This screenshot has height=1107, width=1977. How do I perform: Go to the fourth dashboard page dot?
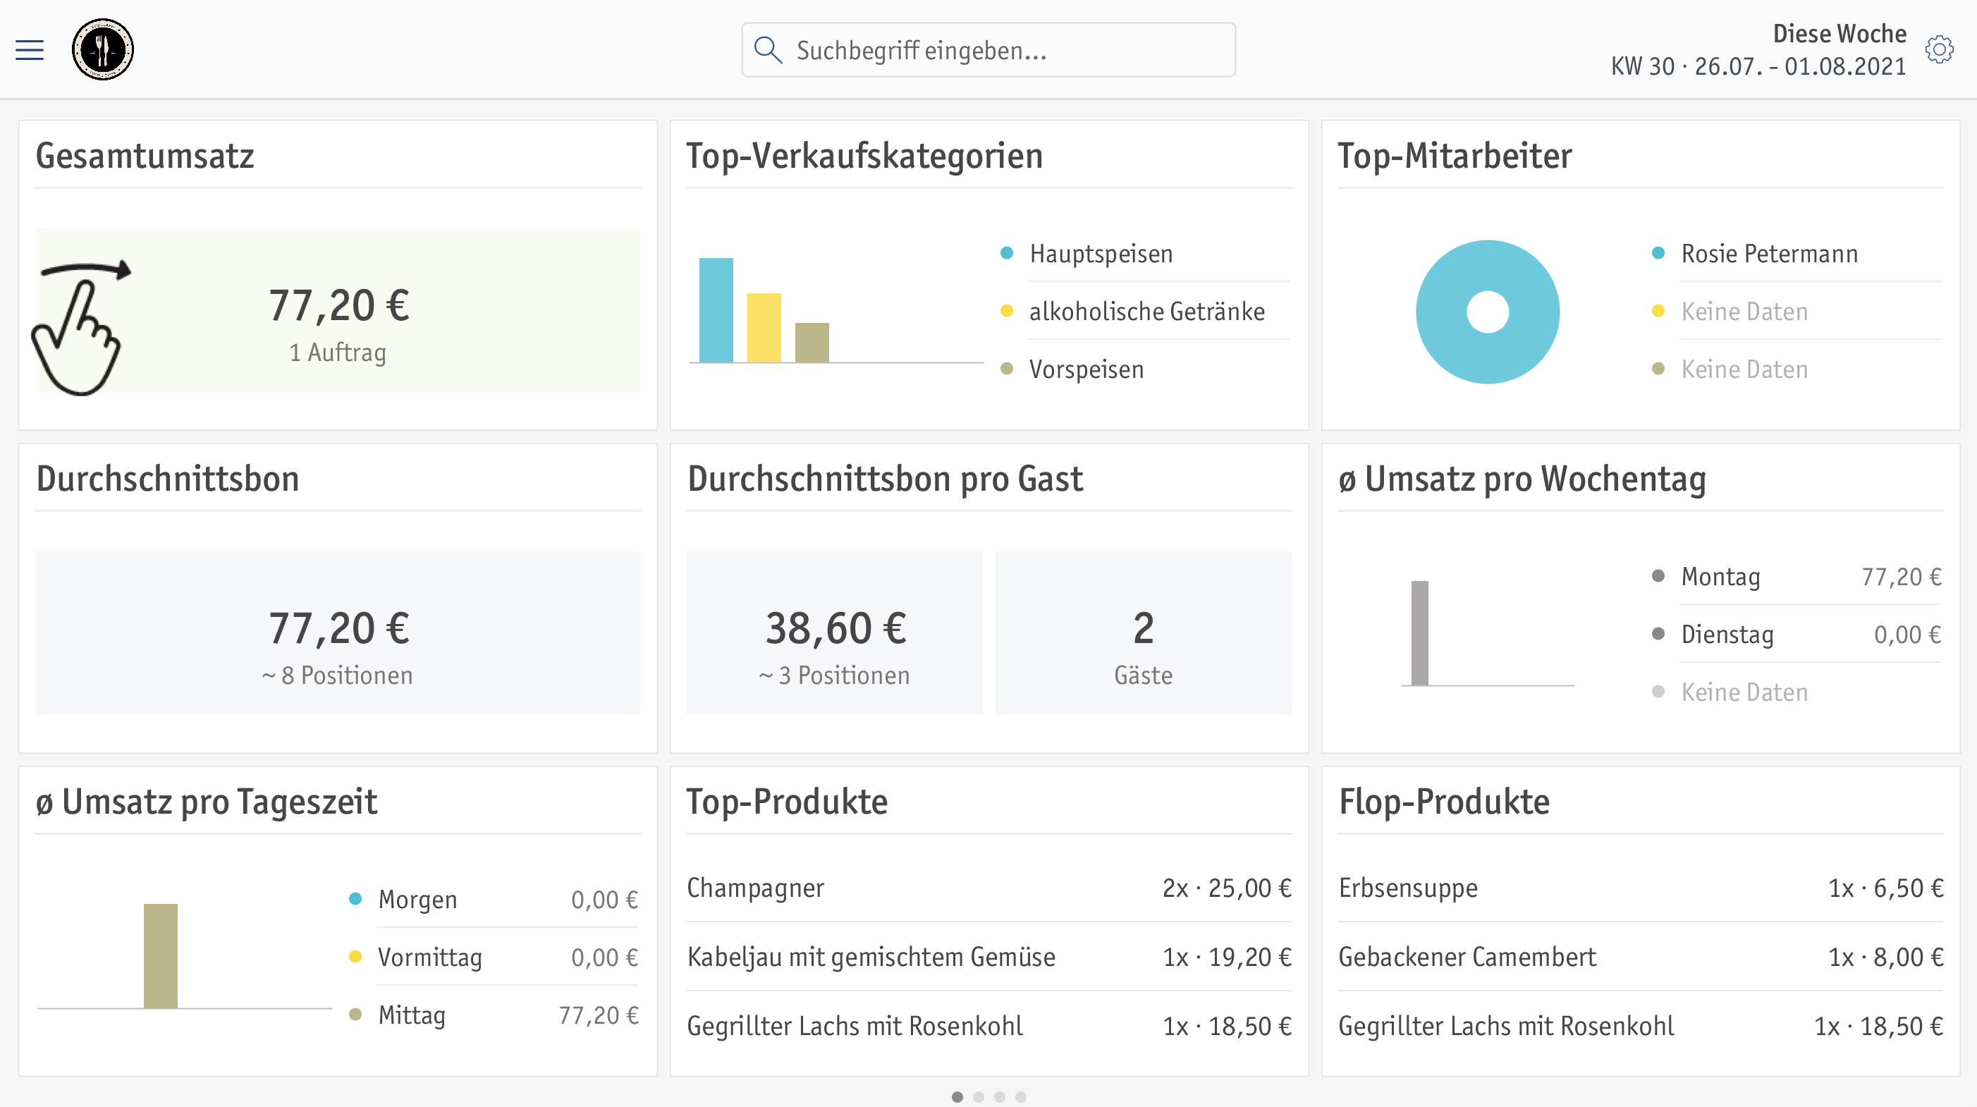(1021, 1096)
